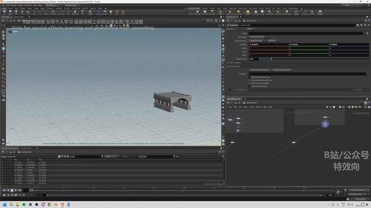Select the Sphere shelf tool
This screenshot has height=208, width=371.
point(10,12)
